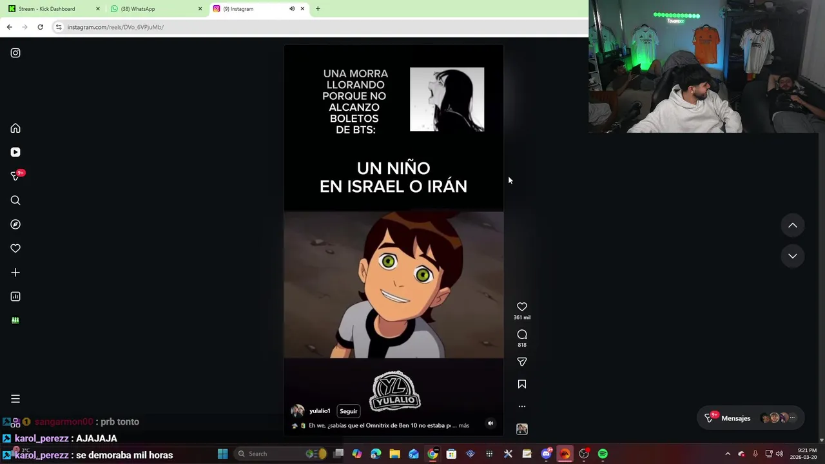The image size is (825, 464).
Task: Open the Dashboard chart icon in the sidebar
Action: click(15, 296)
